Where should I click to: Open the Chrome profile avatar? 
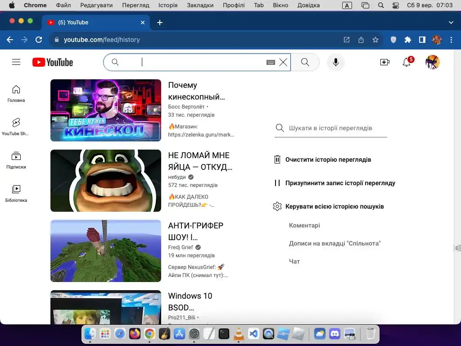(x=437, y=40)
